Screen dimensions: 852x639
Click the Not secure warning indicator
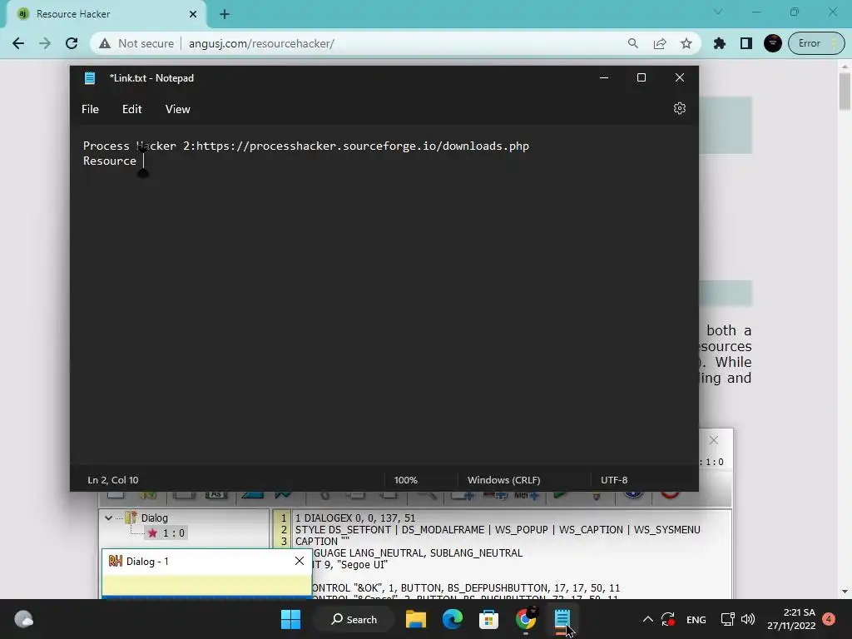(x=136, y=43)
